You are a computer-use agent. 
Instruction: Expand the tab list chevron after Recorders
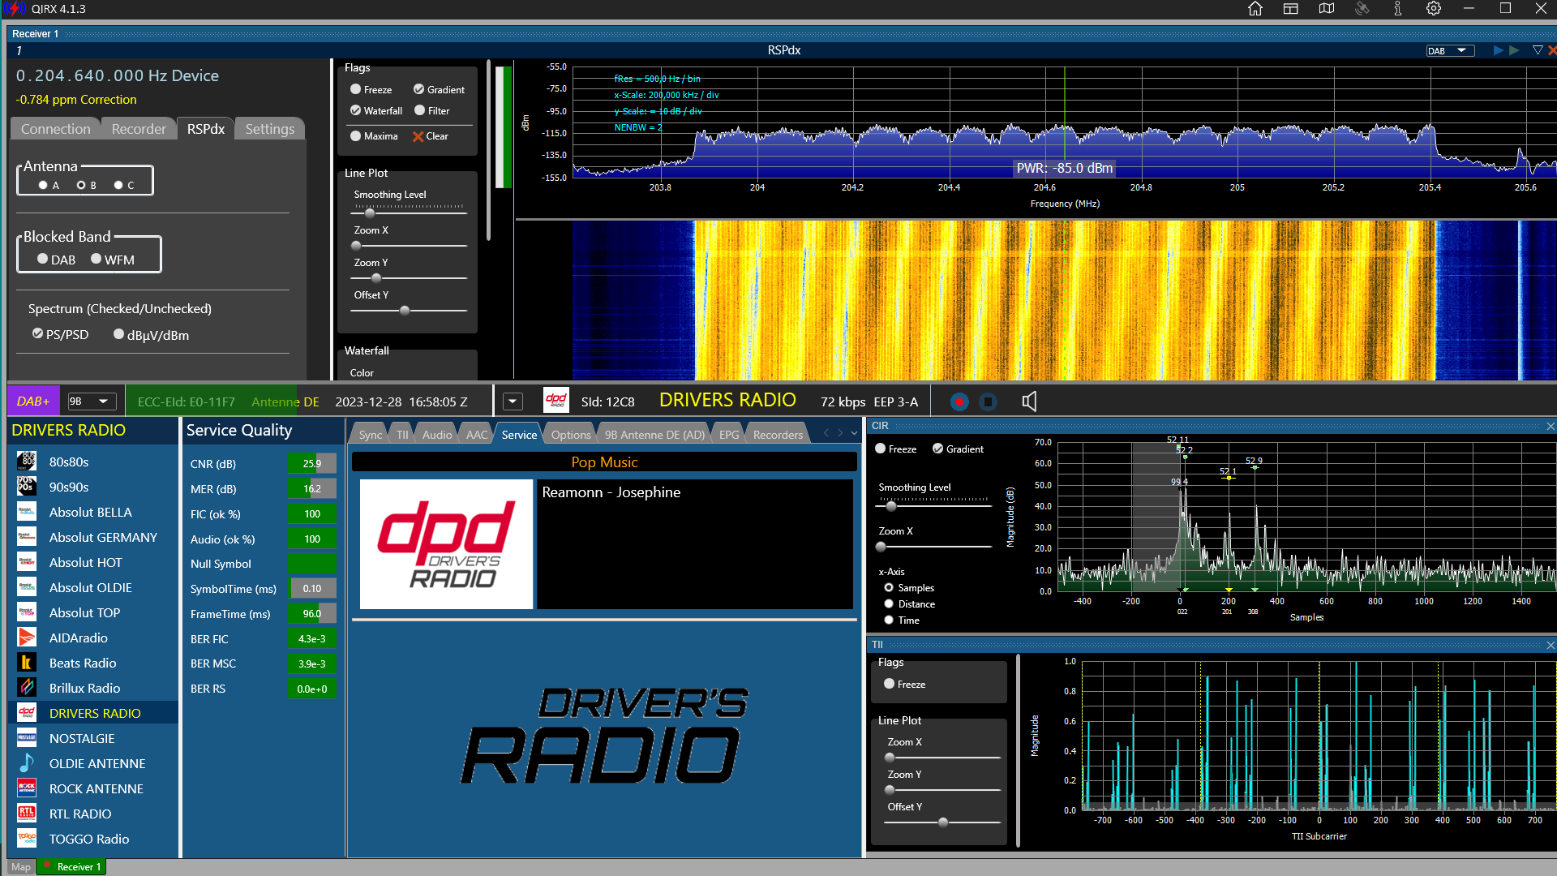tap(854, 434)
